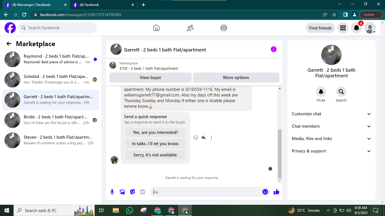
Task: Open the Windows action center notifications
Action: click(376, 210)
